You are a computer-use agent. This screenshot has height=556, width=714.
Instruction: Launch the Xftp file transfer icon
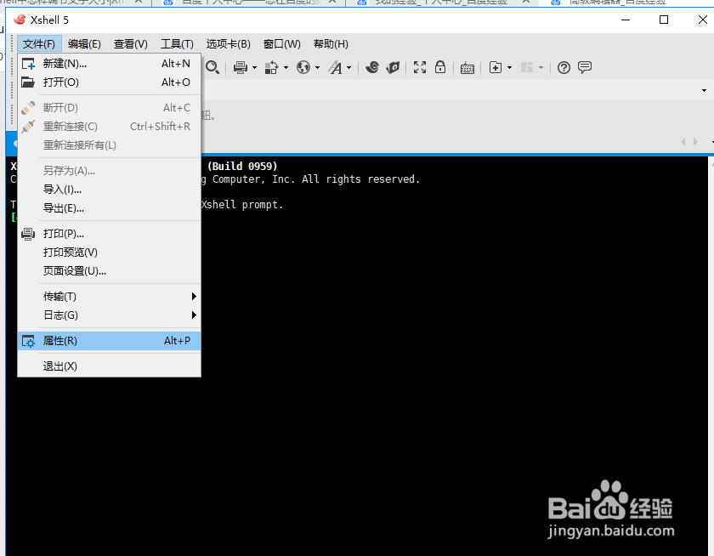point(393,68)
